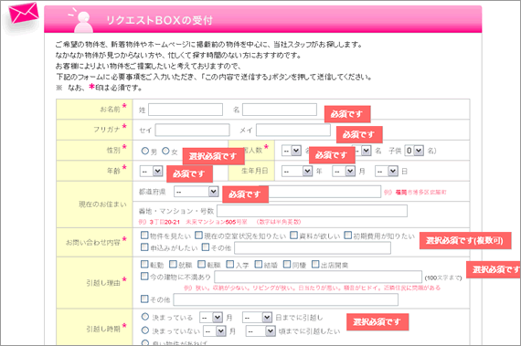
Task: Check the 転勤 checkbox
Action: (144, 264)
